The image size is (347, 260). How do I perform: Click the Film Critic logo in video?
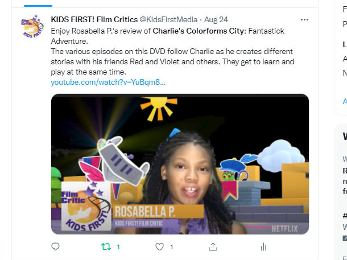coord(86,206)
